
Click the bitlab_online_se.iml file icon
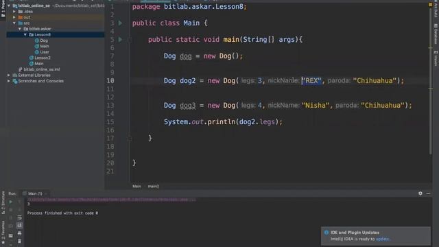click(x=20, y=69)
